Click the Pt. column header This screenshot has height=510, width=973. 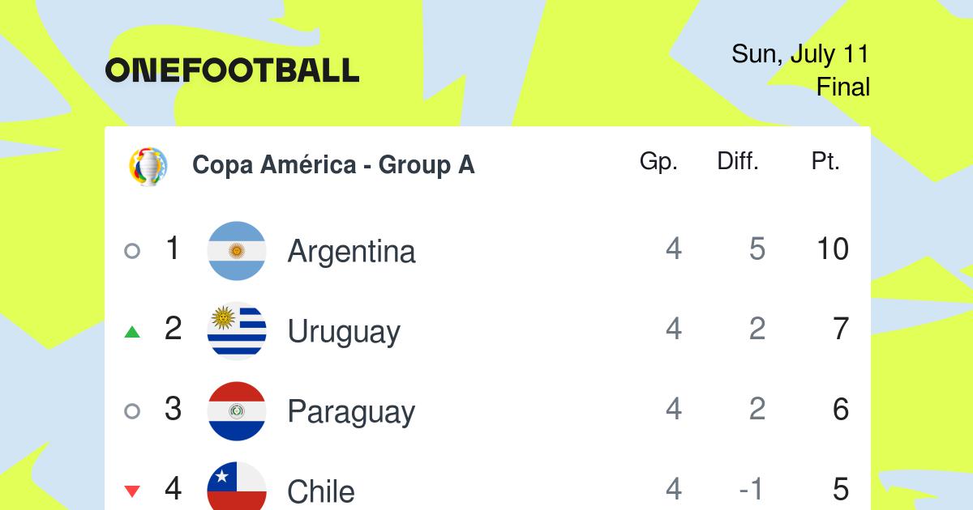point(825,162)
